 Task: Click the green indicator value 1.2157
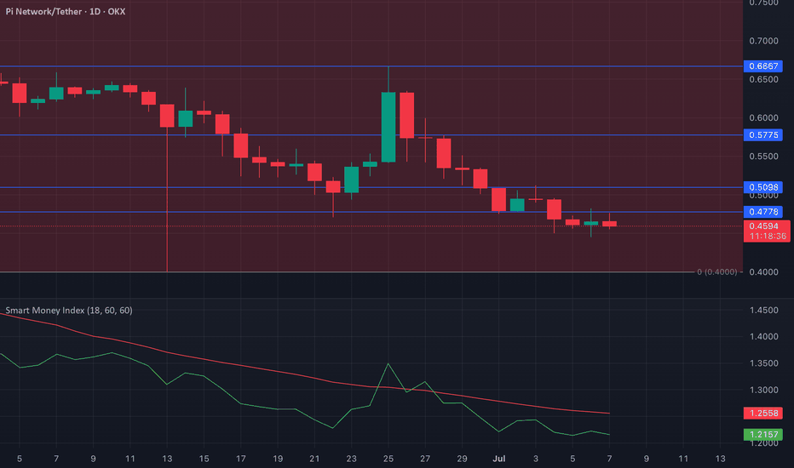(763, 434)
